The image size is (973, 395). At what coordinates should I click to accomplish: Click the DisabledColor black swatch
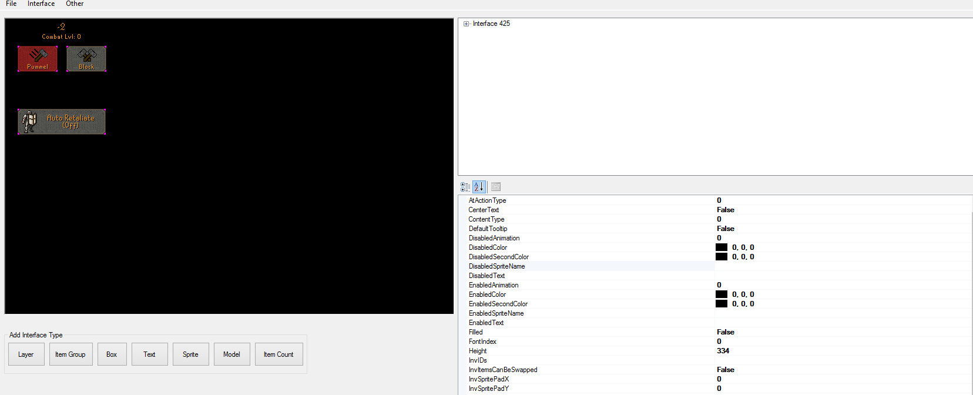722,247
